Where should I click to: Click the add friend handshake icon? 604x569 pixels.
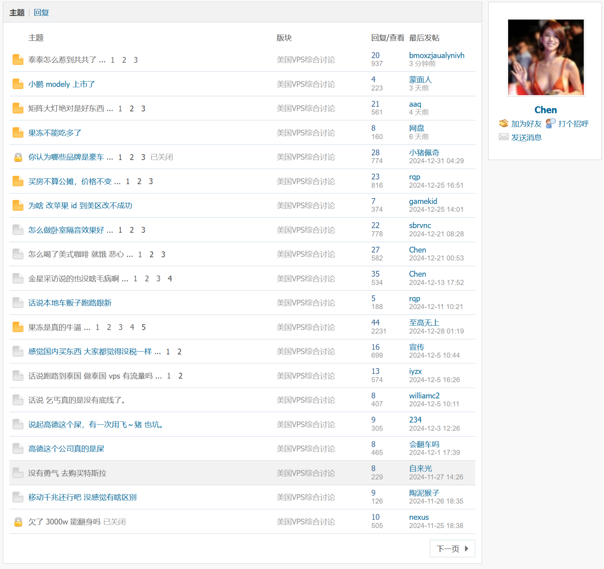[x=503, y=124]
